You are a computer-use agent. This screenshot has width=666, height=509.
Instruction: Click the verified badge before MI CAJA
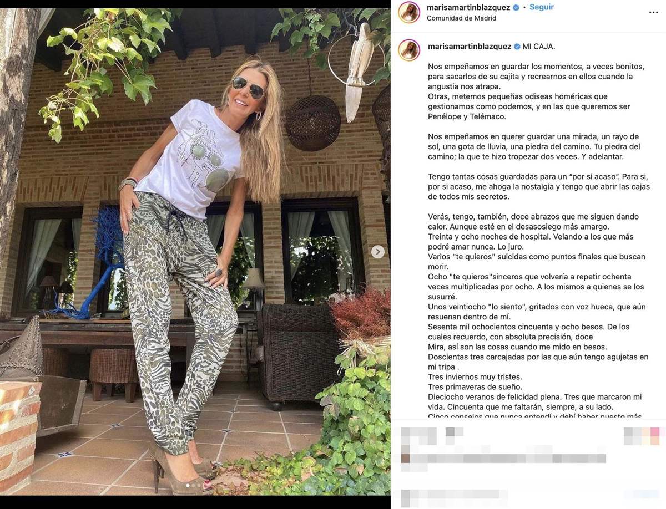[x=517, y=47]
